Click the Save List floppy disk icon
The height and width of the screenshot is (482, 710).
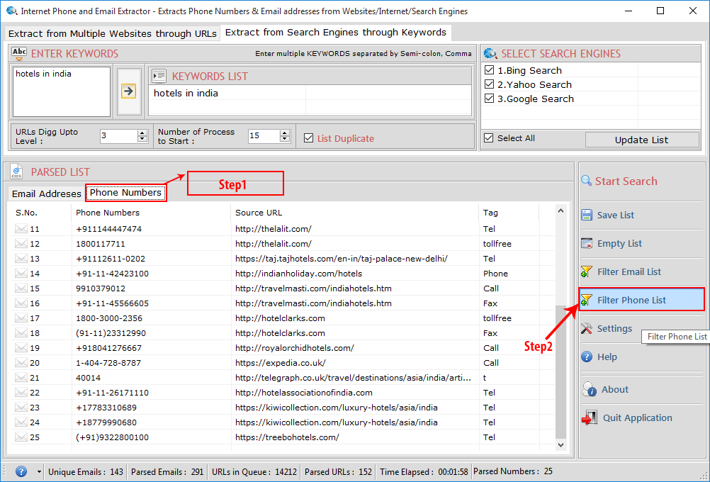(x=587, y=215)
